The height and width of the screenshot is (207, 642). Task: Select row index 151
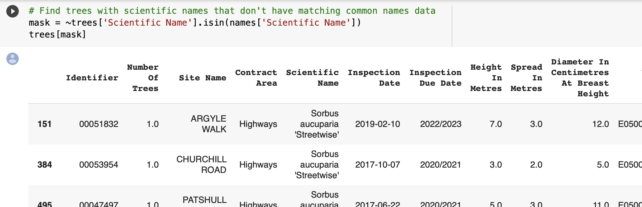(x=45, y=124)
